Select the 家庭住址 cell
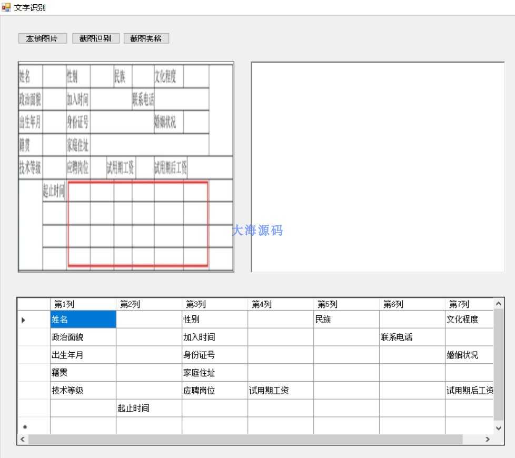Image resolution: width=515 pixels, height=458 pixels. 215,373
